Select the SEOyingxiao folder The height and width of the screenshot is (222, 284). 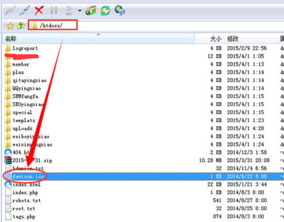pyautogui.click(x=28, y=104)
